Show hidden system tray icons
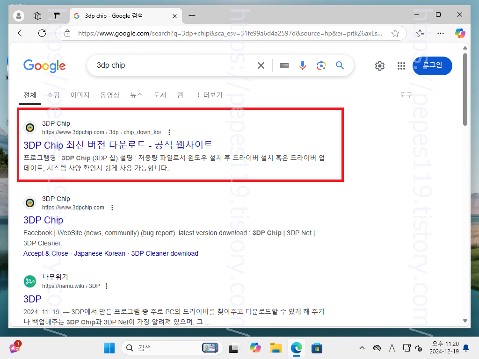Screen dimensions: 479x359 (x=362, y=348)
